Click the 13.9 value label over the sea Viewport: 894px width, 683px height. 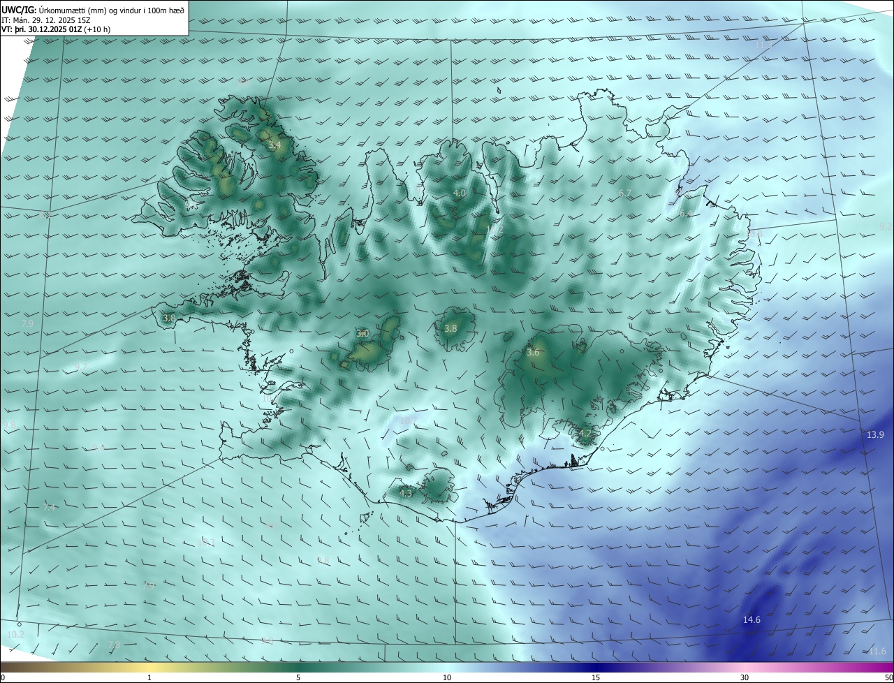(875, 434)
